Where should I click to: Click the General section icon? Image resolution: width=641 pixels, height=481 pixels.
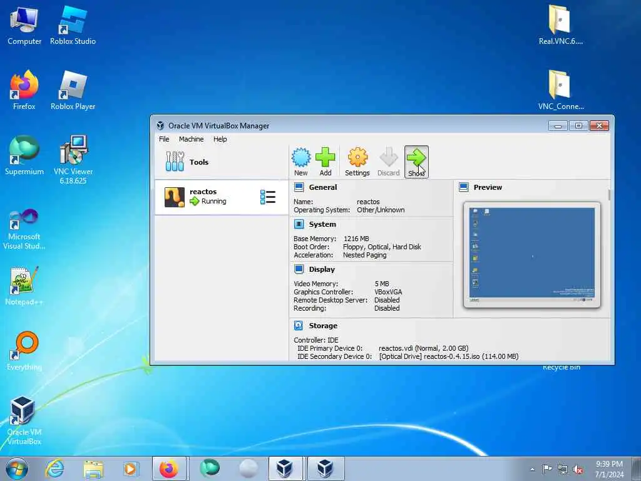299,187
